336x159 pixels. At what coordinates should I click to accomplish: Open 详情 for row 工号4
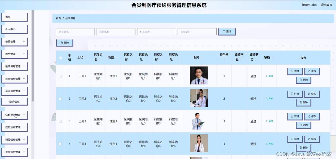(x=295, y=139)
